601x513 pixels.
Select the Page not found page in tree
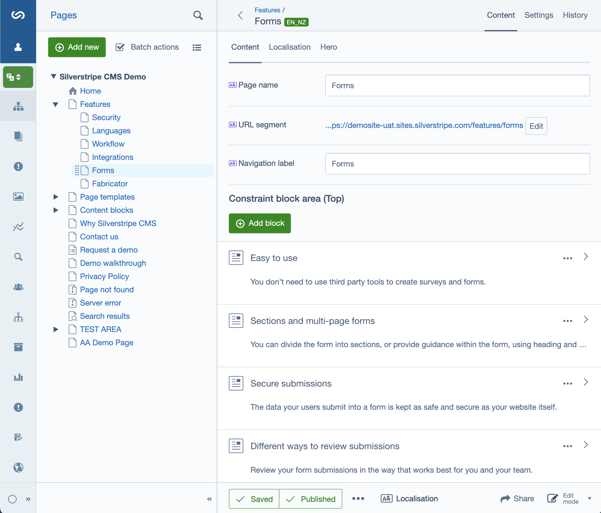coord(107,290)
